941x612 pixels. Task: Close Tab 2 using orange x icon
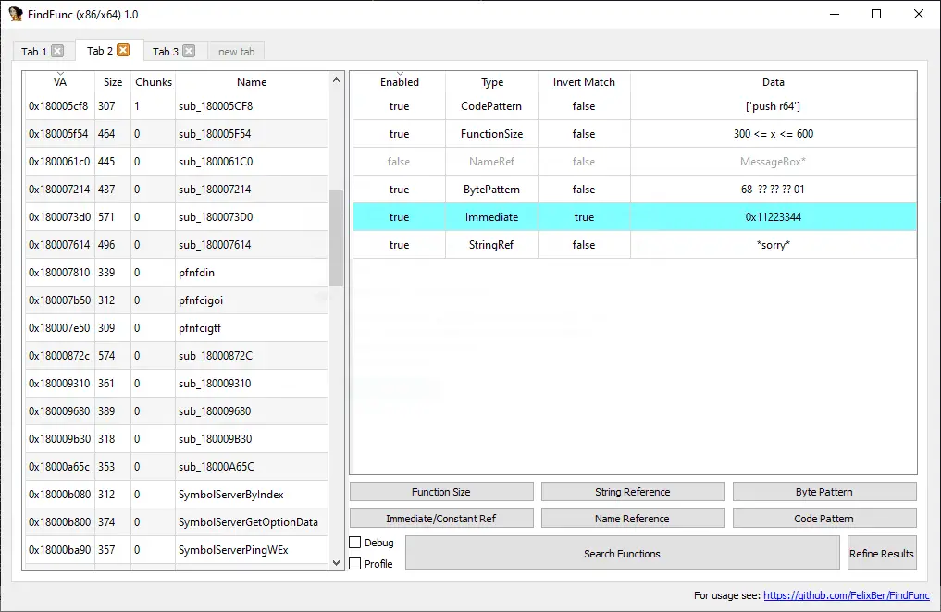click(x=123, y=50)
